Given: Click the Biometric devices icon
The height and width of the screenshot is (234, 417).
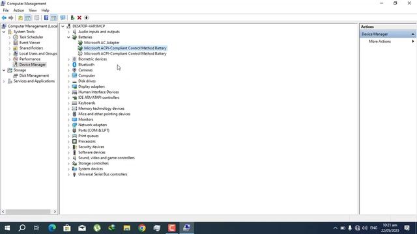Looking at the screenshot, I should click(74, 59).
